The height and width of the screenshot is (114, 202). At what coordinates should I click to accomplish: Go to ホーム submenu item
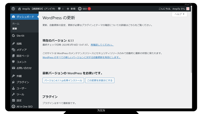tap(16, 23)
